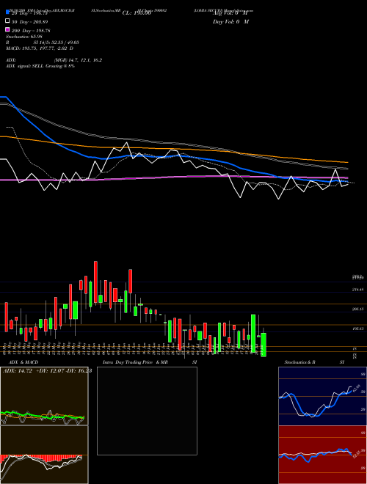Screen dimensions: 367x484
Task: Open the red RSI chart panel
Action: (x=322, y=455)
